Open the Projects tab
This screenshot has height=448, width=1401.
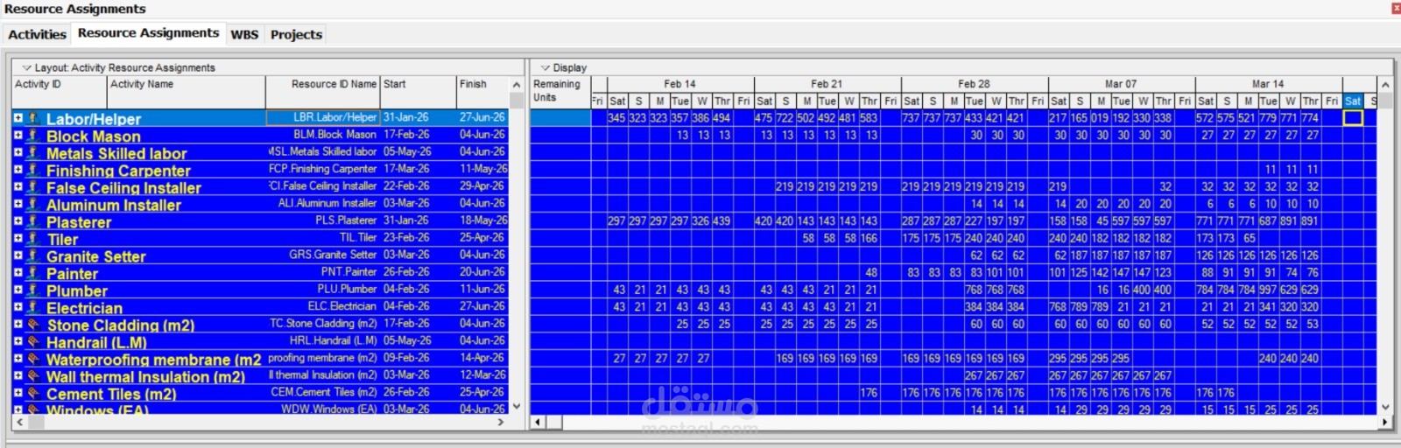(x=296, y=34)
